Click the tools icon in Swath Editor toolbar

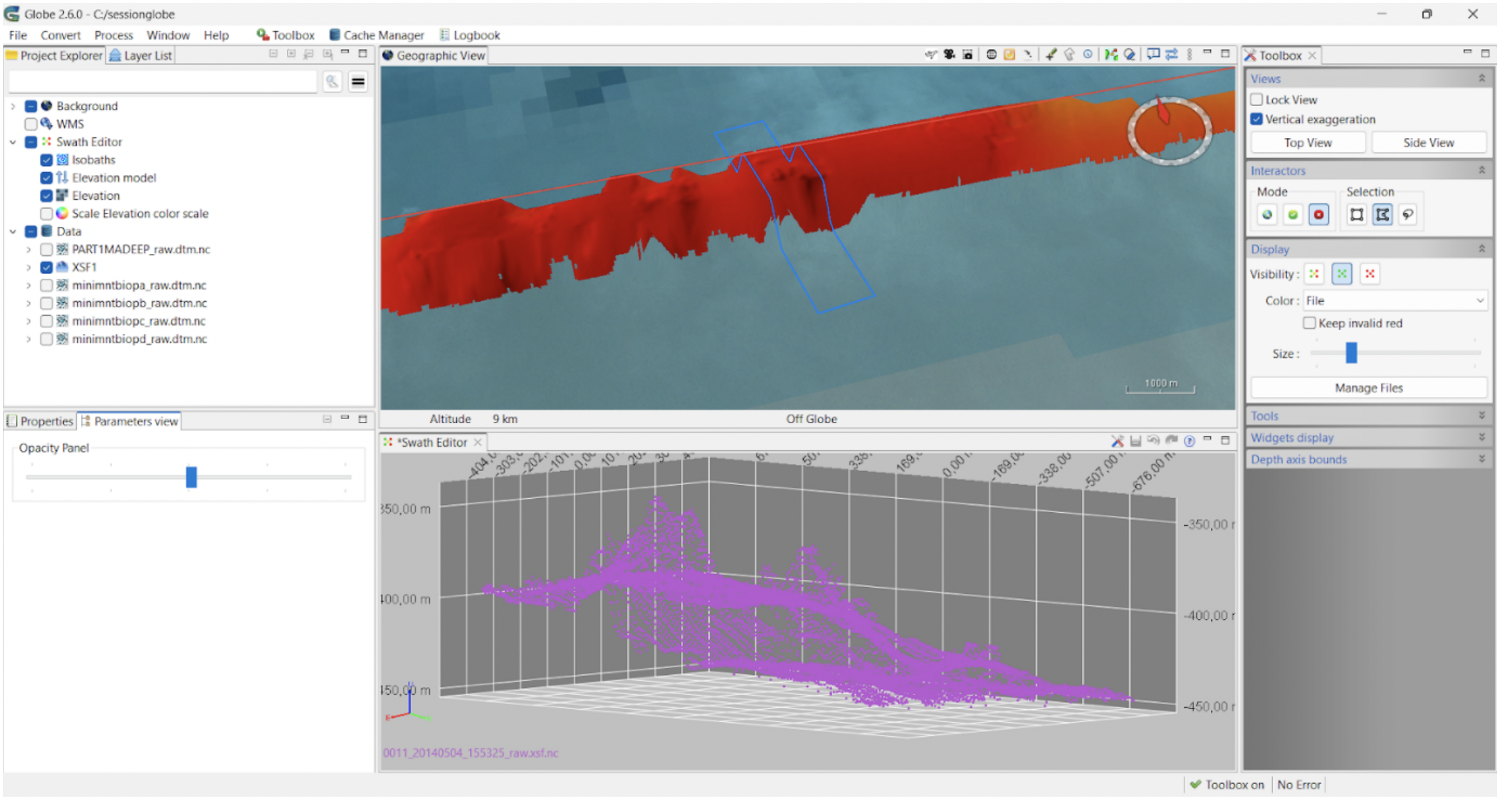point(1118,442)
